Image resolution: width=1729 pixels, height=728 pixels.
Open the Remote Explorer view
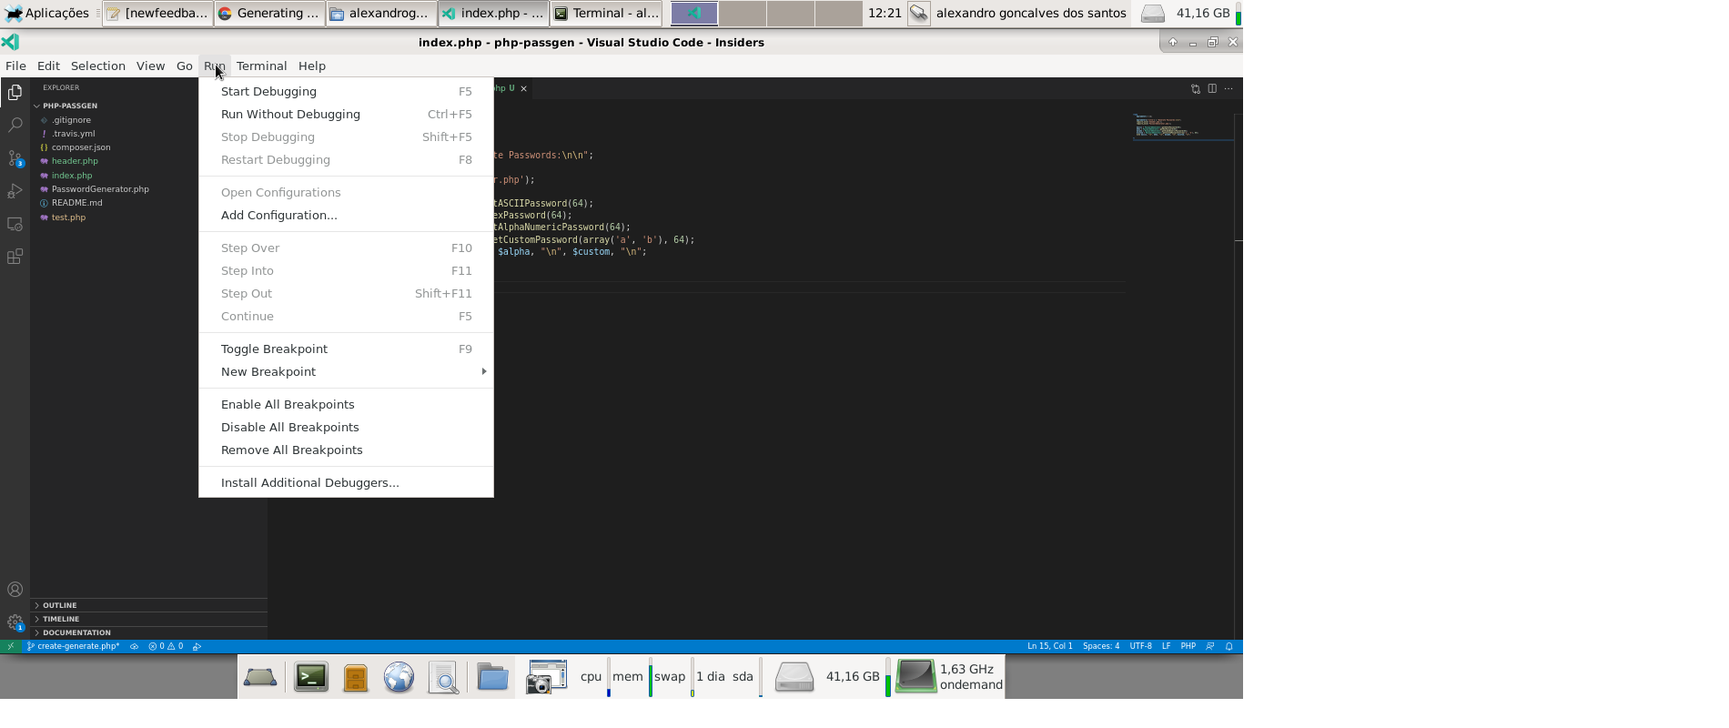tap(15, 224)
